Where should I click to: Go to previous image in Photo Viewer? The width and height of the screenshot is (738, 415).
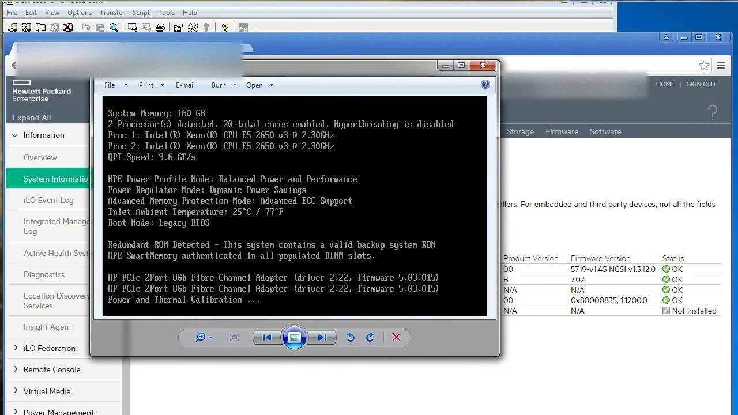pos(267,338)
